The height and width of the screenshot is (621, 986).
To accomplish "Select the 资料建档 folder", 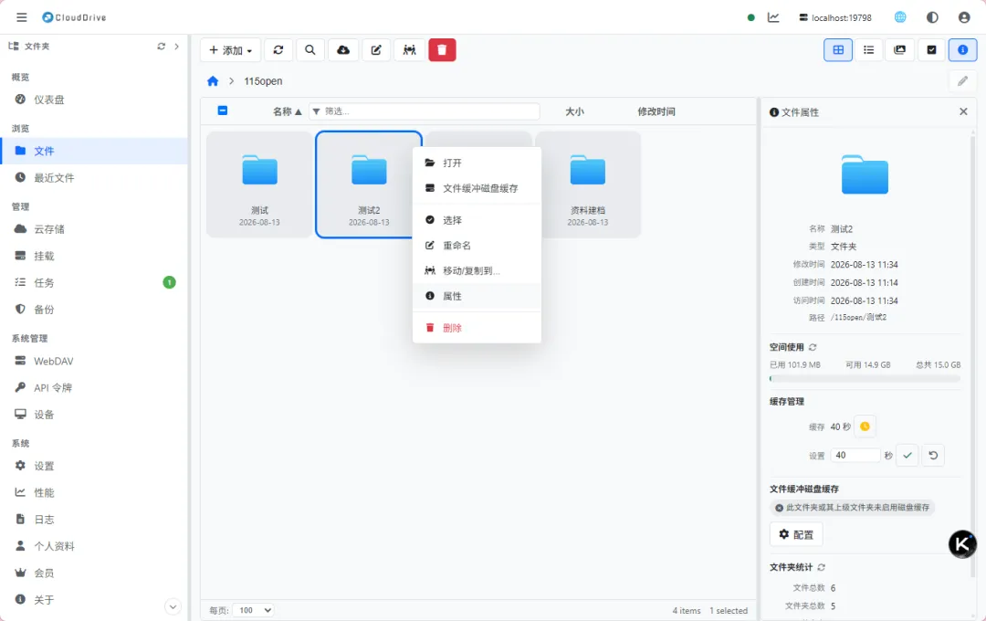I will click(587, 184).
